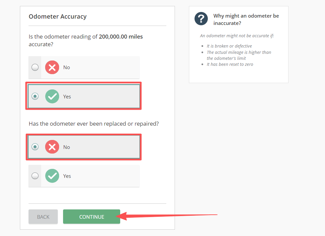Image resolution: width=325 pixels, height=236 pixels.
Task: Click the "It has been reset to zero" bullet
Action: point(230,64)
